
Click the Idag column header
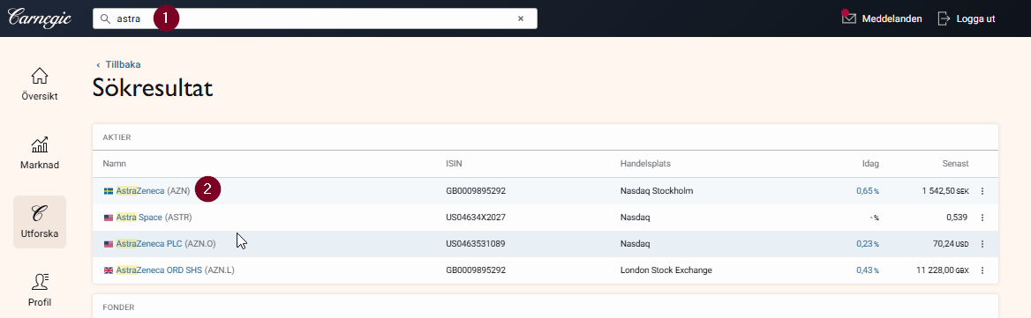point(870,163)
